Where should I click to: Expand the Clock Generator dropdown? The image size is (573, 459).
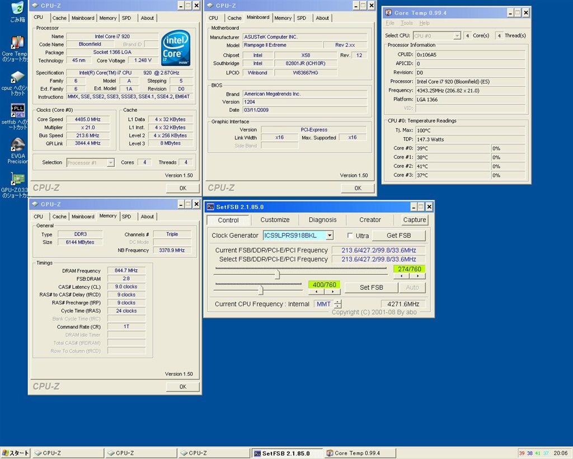329,236
